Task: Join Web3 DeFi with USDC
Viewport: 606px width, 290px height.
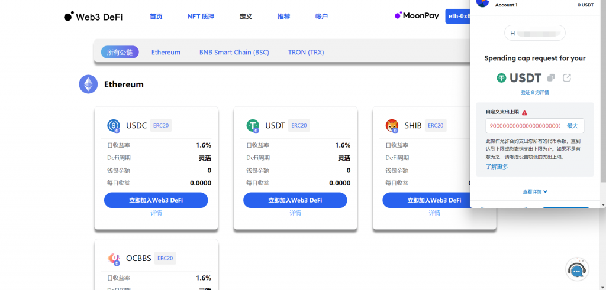Action: pos(156,200)
